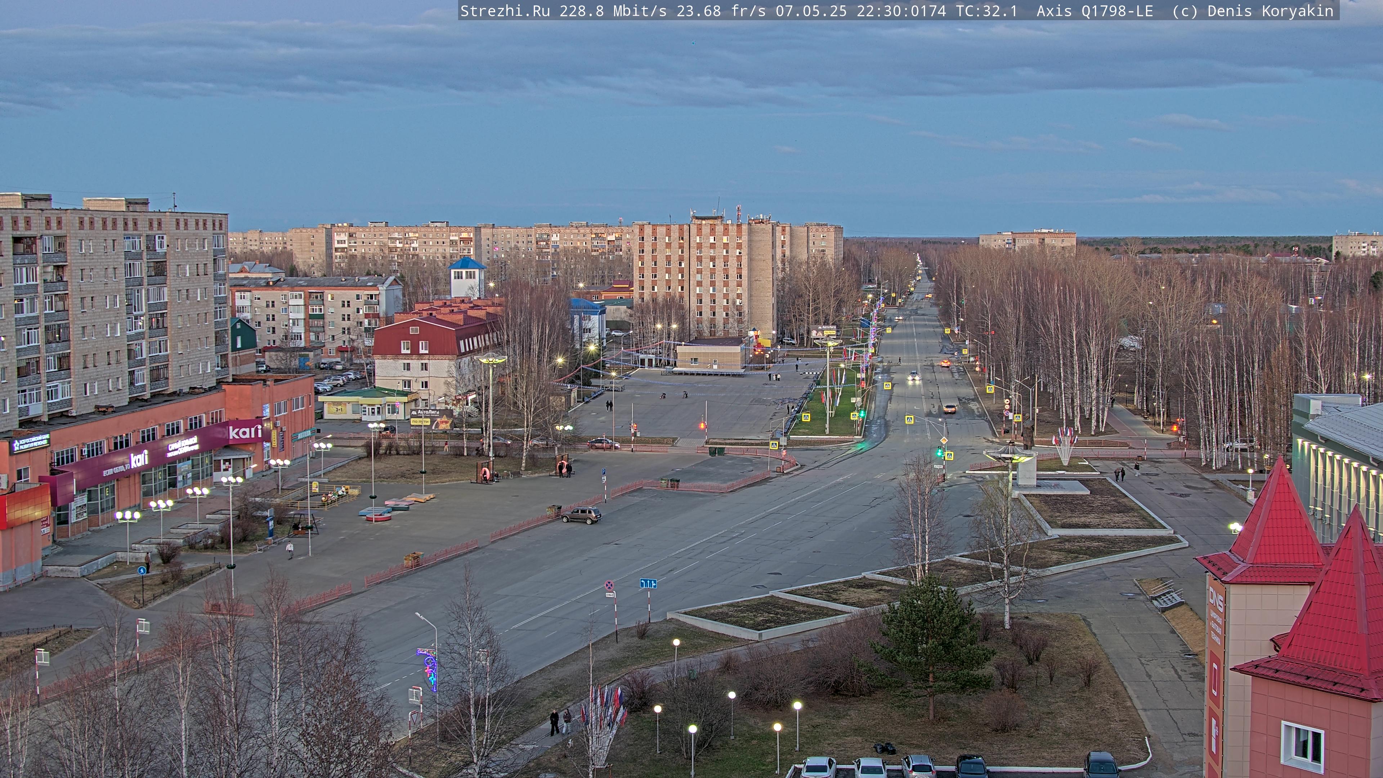Select the TC:32.1 temperature reading
Screen dimensions: 1383x778
[x=986, y=11]
